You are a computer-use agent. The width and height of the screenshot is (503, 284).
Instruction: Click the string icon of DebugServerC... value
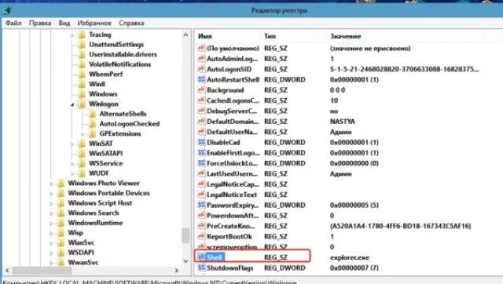(201, 111)
